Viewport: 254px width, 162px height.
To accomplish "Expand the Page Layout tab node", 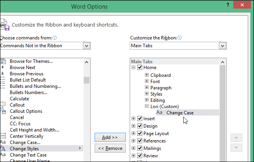I will (133, 134).
